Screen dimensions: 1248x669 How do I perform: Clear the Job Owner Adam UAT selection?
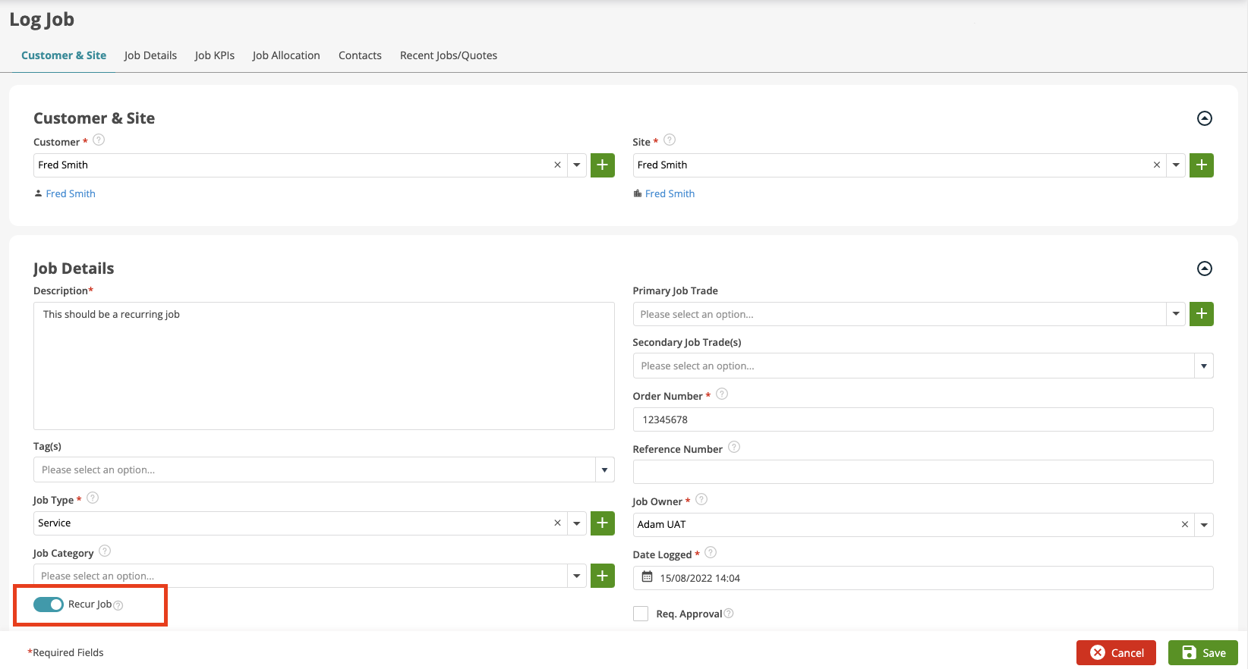[x=1185, y=524]
